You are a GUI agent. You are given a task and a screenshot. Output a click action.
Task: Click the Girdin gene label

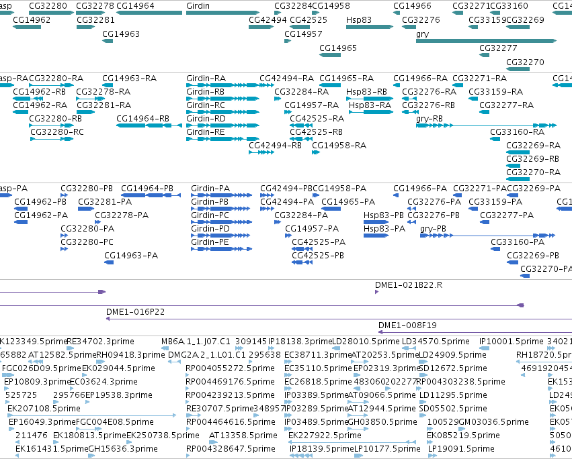198,6
